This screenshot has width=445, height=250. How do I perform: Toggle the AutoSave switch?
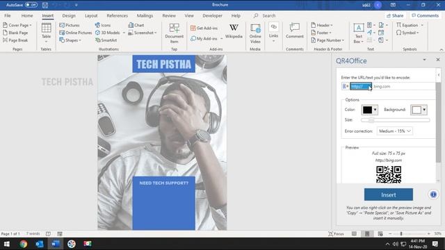31,5
